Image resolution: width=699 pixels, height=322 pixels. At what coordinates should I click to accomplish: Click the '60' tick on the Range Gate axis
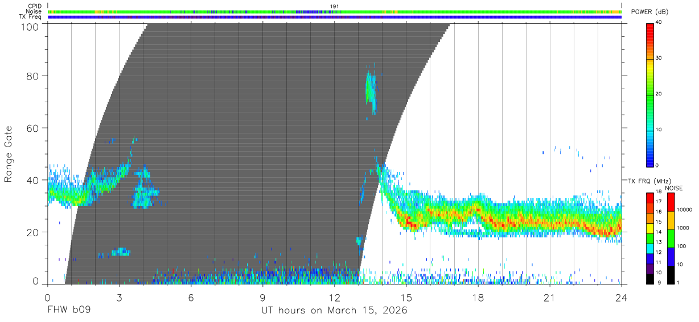(x=34, y=128)
